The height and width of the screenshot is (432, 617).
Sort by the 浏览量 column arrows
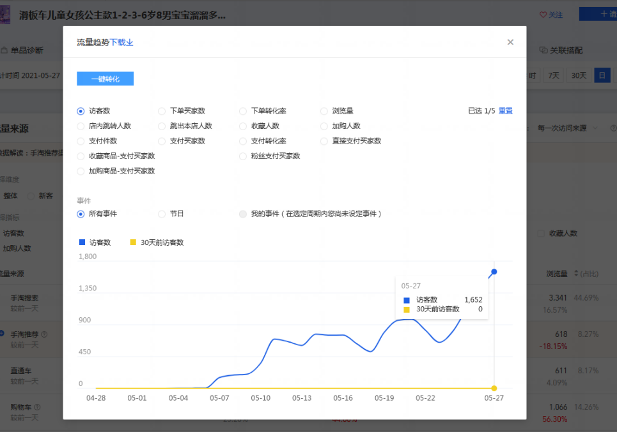(576, 273)
